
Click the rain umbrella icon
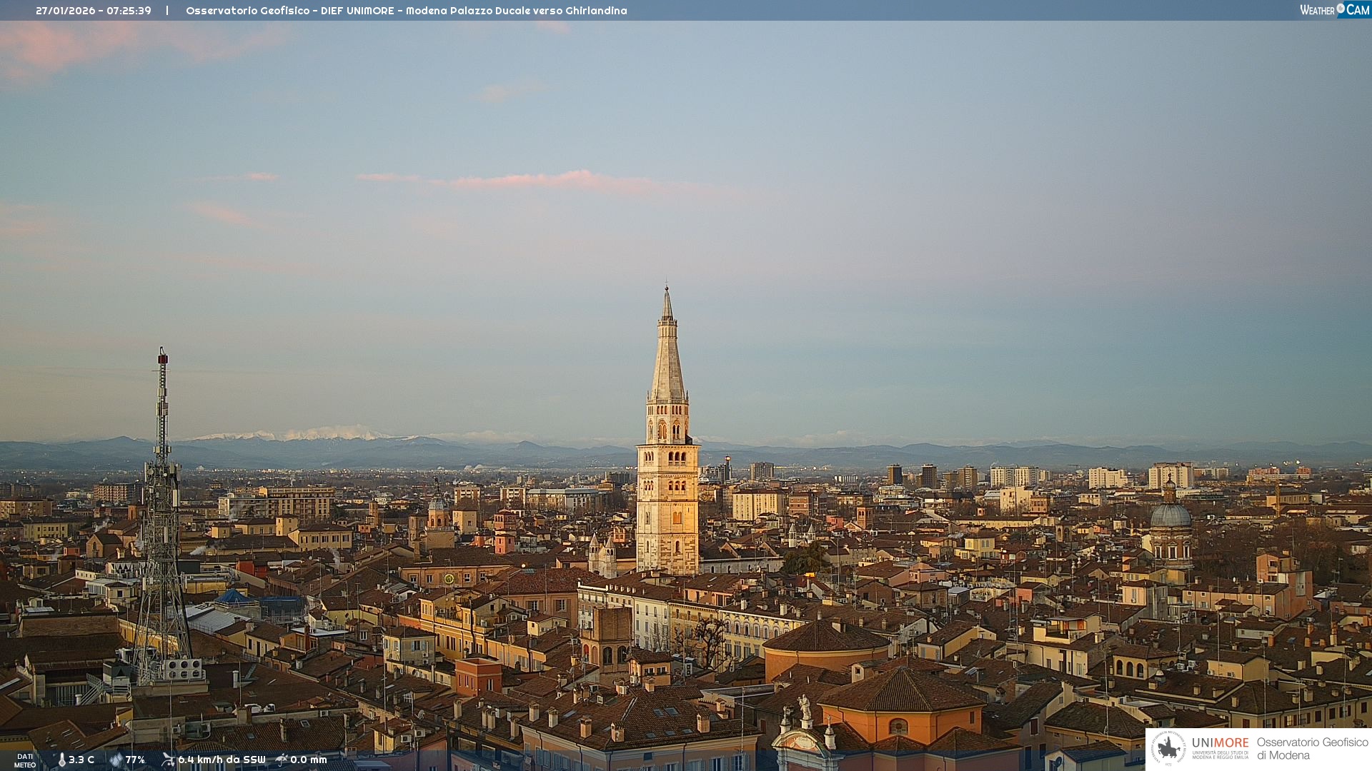tap(282, 760)
